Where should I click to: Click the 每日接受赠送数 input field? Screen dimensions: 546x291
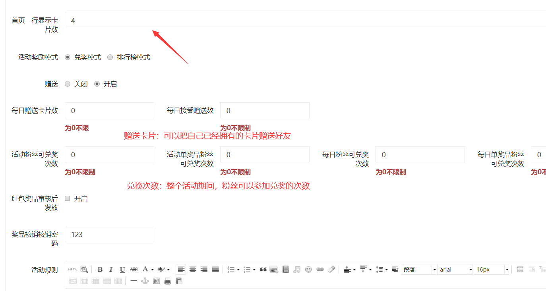(x=265, y=110)
